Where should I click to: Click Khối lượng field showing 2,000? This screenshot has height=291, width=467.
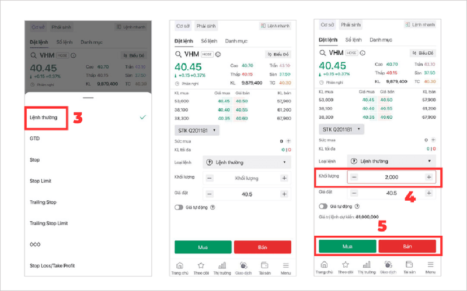pos(391,178)
